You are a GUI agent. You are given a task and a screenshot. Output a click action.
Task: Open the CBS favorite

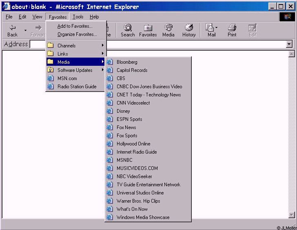tap(148, 78)
